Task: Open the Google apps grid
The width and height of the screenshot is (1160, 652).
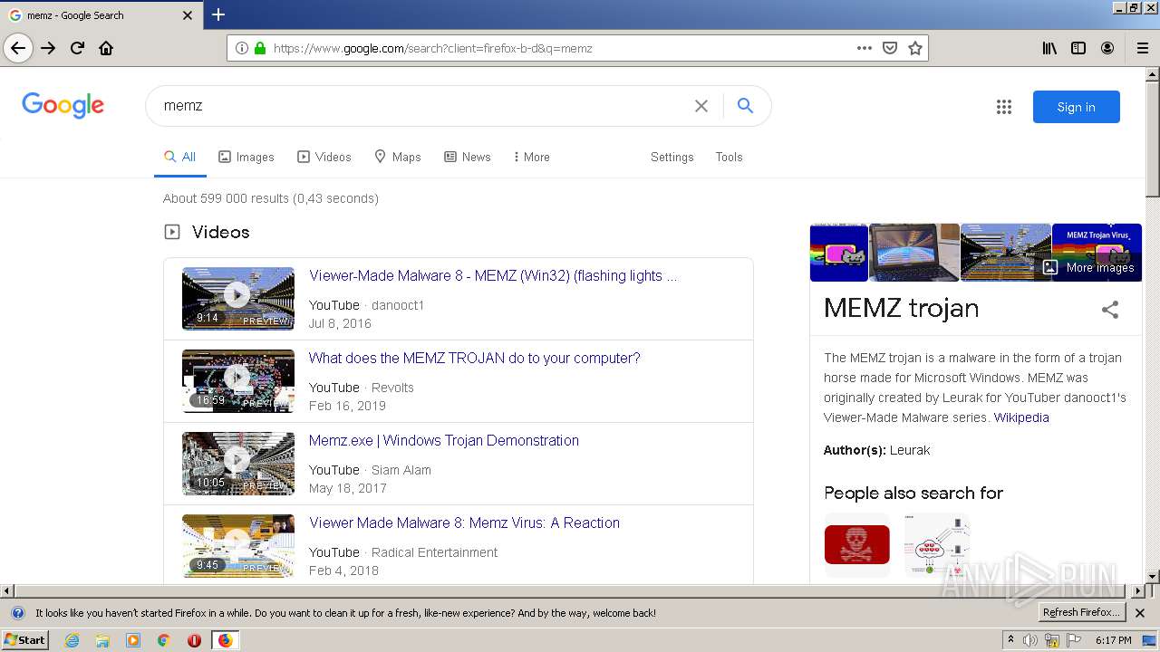Action: pyautogui.click(x=1004, y=107)
